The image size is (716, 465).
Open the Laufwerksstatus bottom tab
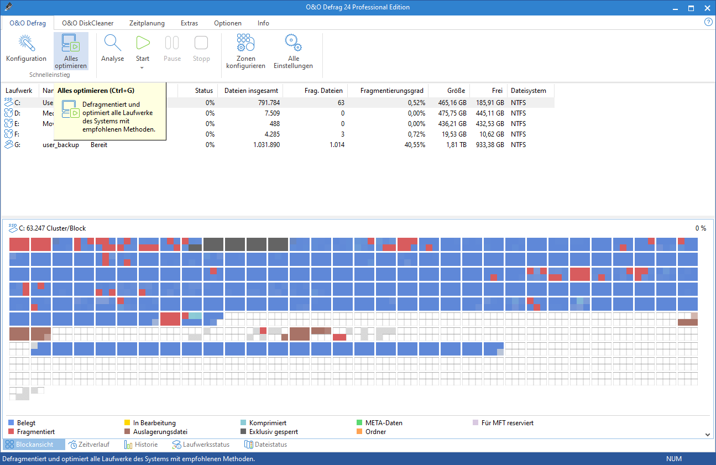click(x=200, y=445)
